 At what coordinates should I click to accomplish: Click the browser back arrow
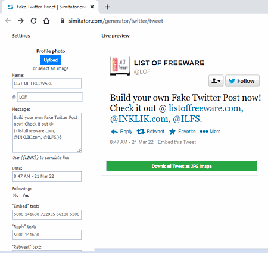(8, 21)
